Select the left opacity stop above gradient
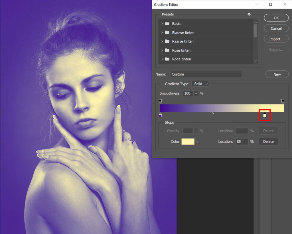The width and height of the screenshot is (292, 234). pyautogui.click(x=160, y=101)
